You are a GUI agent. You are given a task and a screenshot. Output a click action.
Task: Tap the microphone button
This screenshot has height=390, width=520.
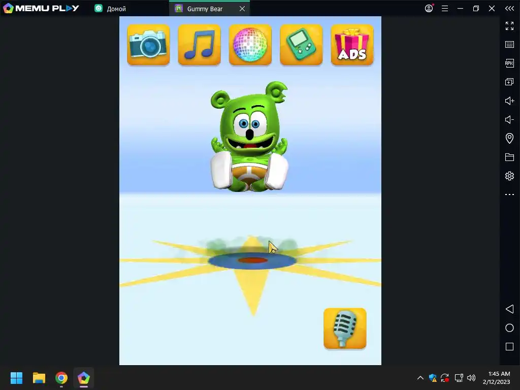tap(345, 329)
